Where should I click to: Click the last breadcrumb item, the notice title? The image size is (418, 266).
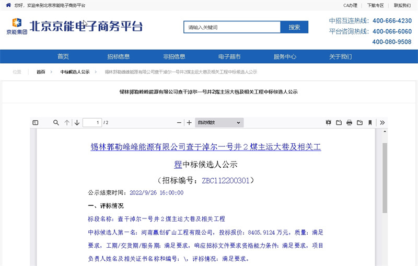coord(181,72)
